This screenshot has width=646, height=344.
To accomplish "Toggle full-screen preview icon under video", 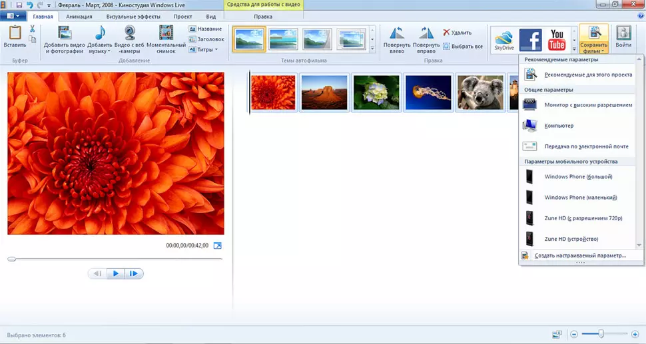I will (217, 246).
